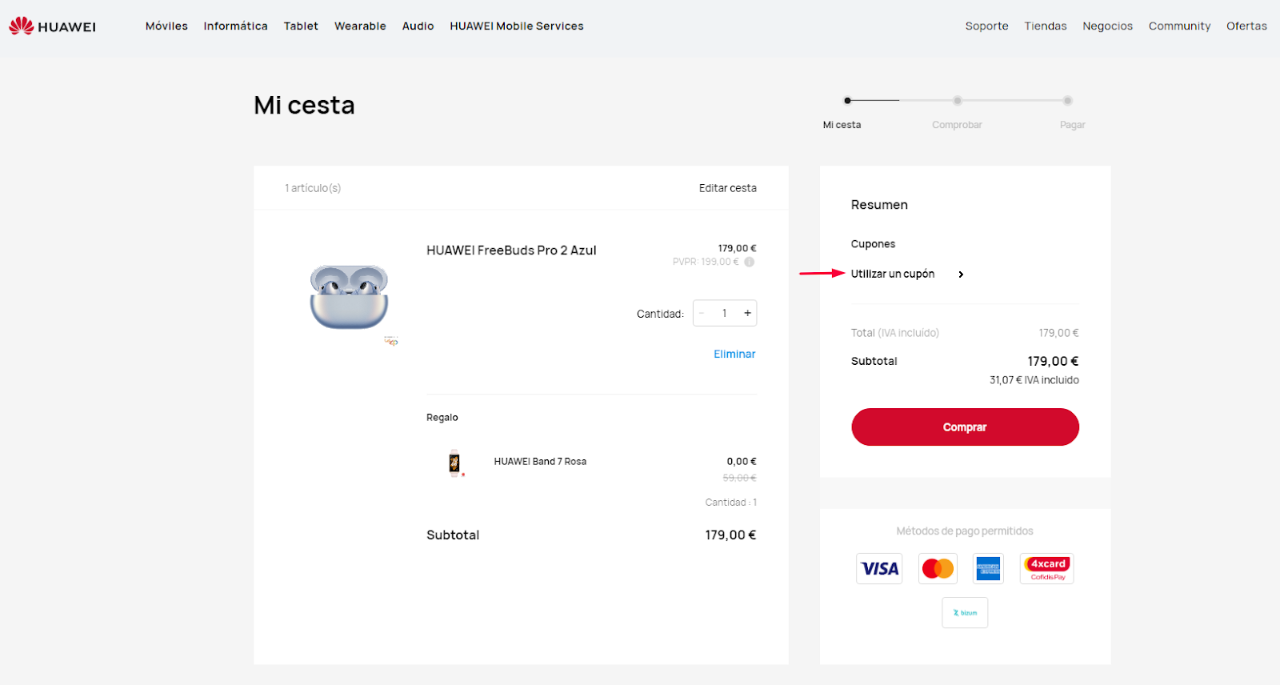
Task: Open the Wearable menu
Action: [x=360, y=26]
